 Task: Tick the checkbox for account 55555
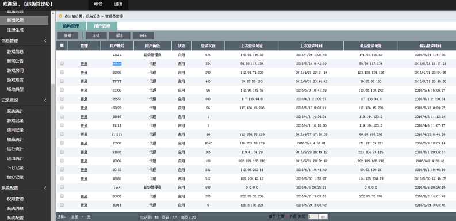click(62, 99)
